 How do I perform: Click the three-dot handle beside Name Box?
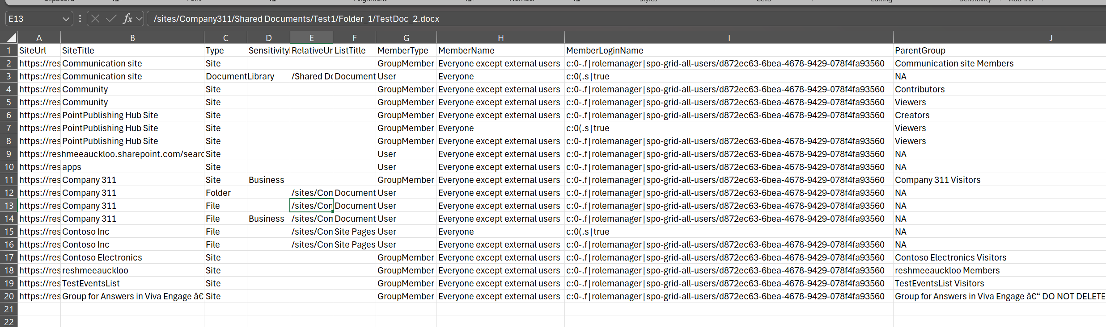(80, 19)
